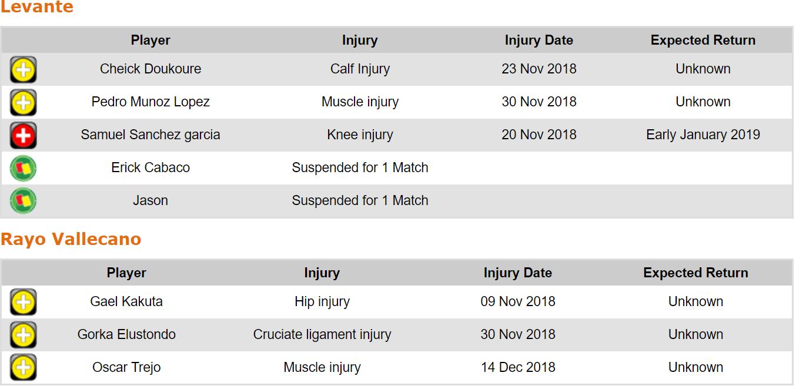Click the Player column header in Levante table
The width and height of the screenshot is (796, 386).
tap(150, 41)
